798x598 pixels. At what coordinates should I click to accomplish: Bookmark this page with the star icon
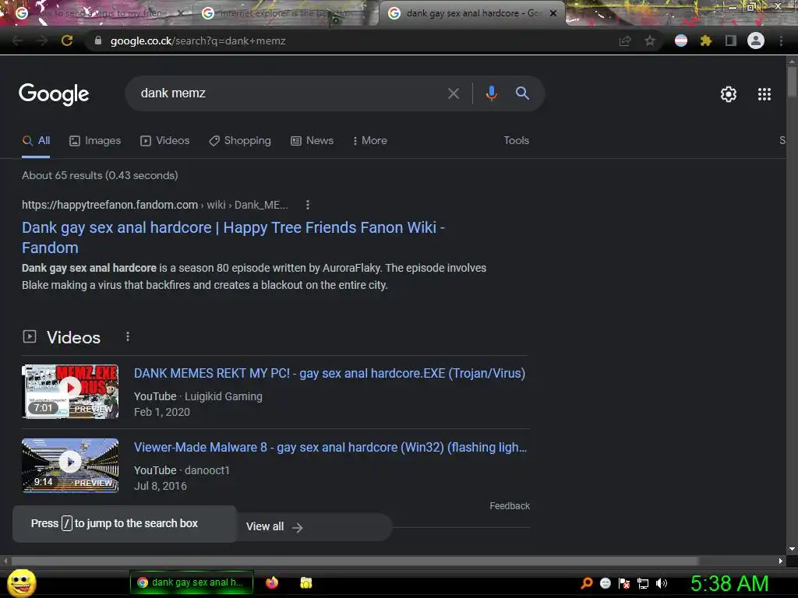point(650,40)
